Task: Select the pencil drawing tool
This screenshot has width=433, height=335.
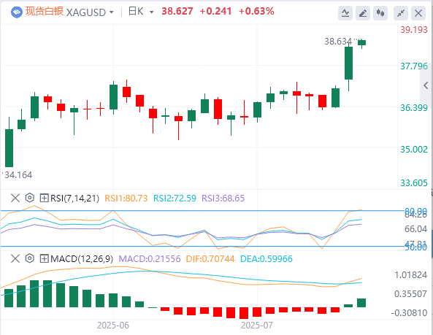Action: point(363,13)
